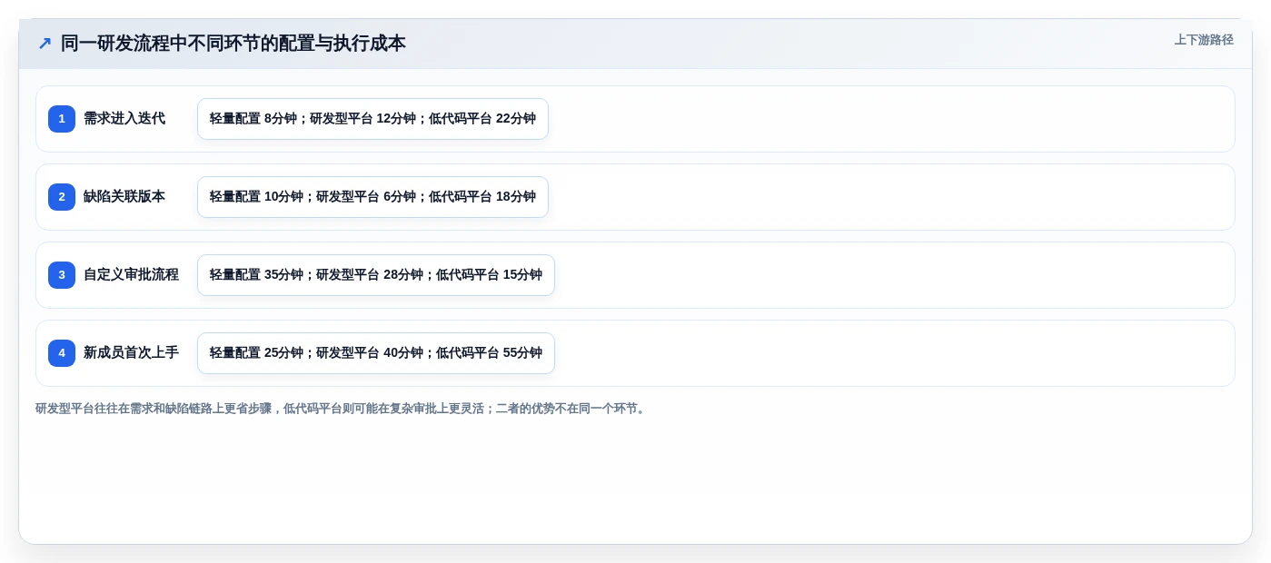The image size is (1271, 563).
Task: Select the 新成员首次上手 step label
Action: click(x=131, y=353)
